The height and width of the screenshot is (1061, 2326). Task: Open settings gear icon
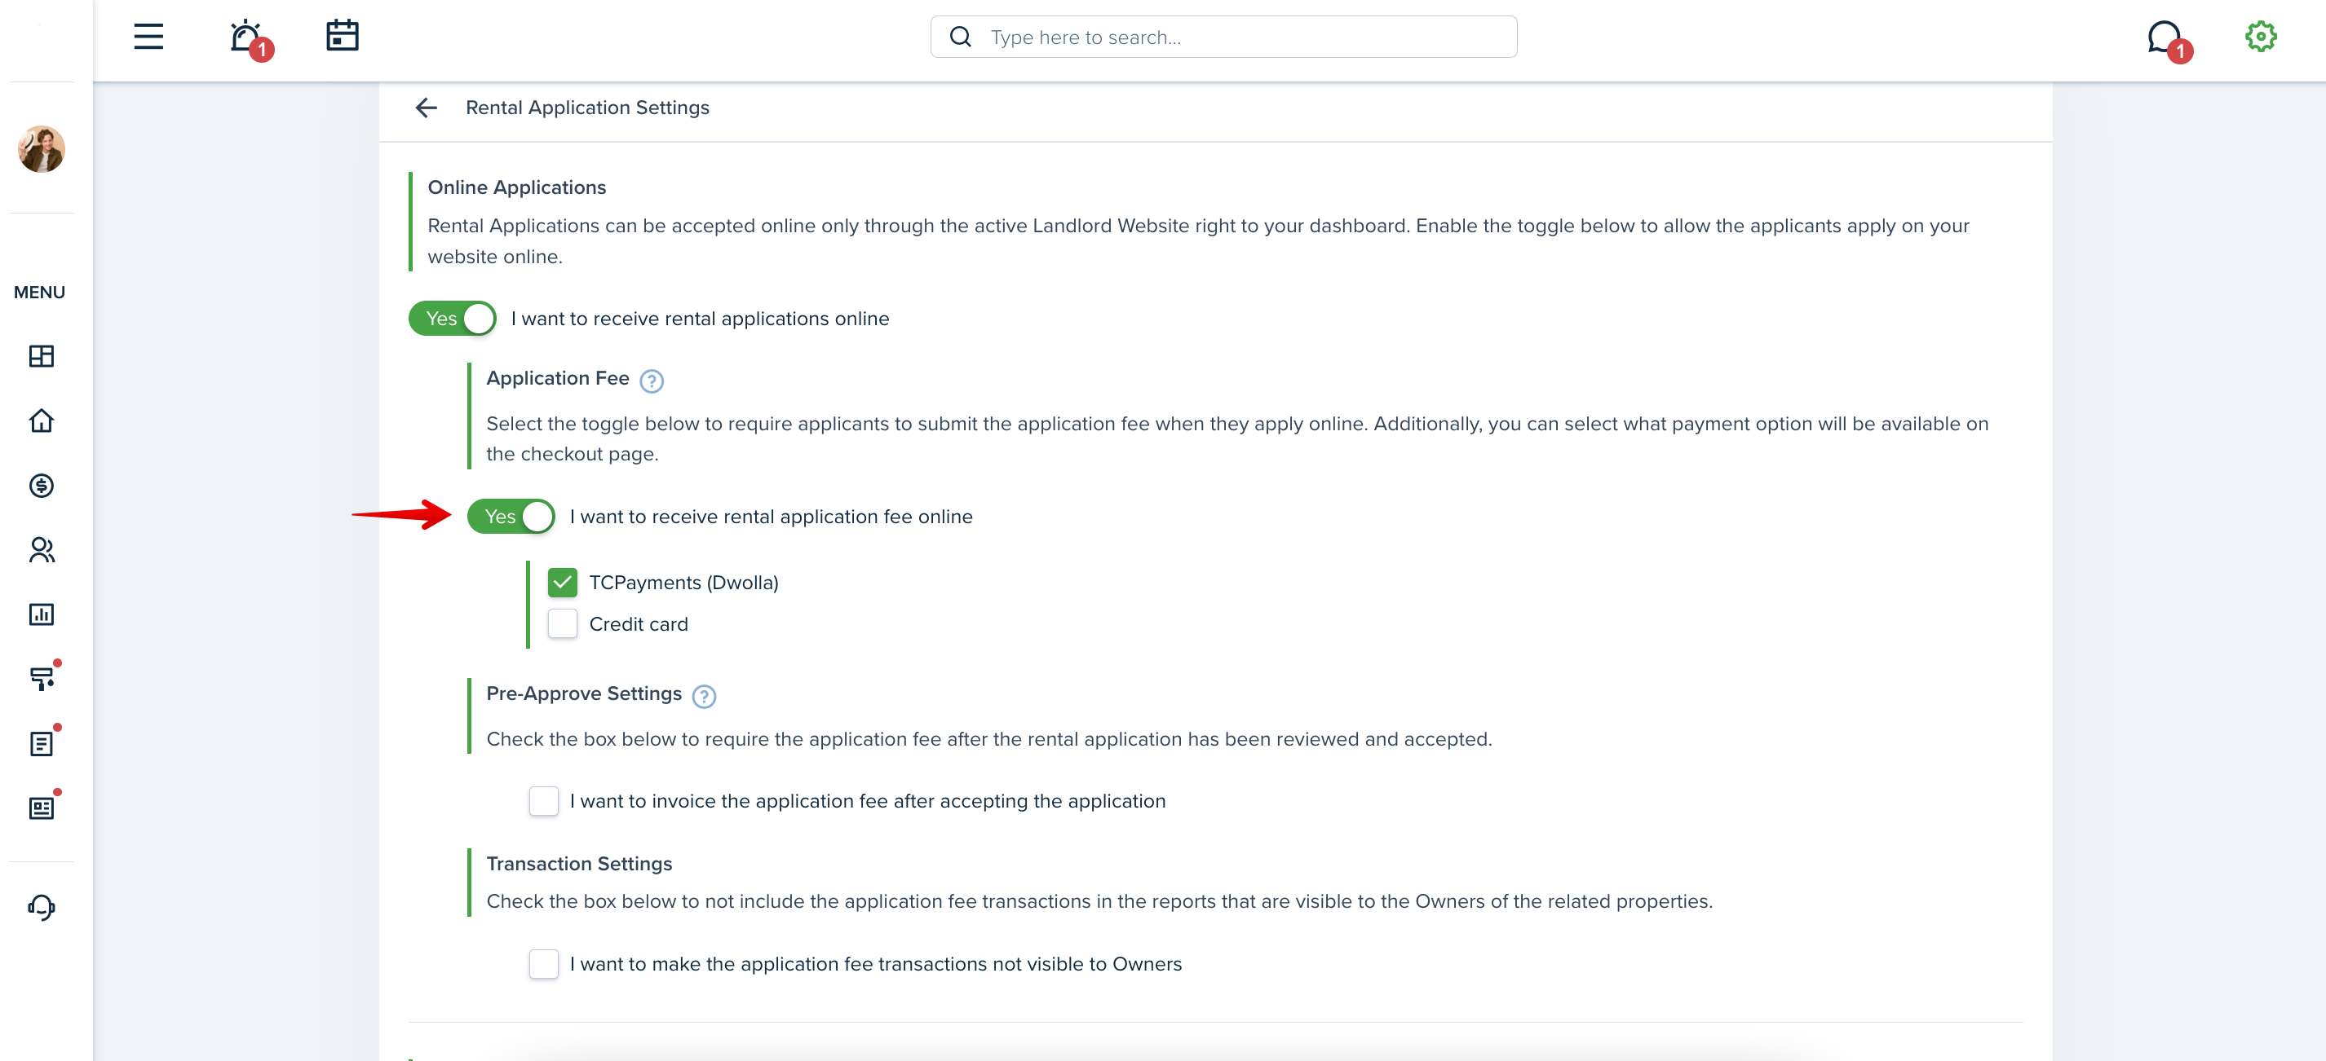[x=2260, y=37]
